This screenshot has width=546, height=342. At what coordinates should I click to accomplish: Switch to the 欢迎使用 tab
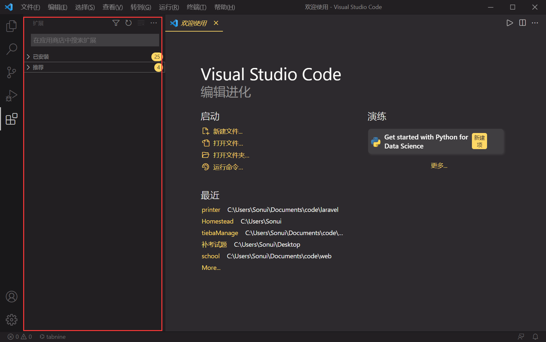(194, 23)
